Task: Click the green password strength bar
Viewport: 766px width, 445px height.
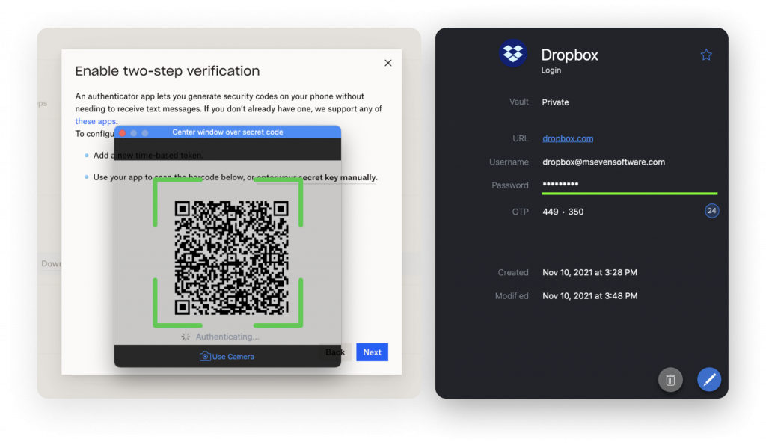Action: [x=629, y=193]
